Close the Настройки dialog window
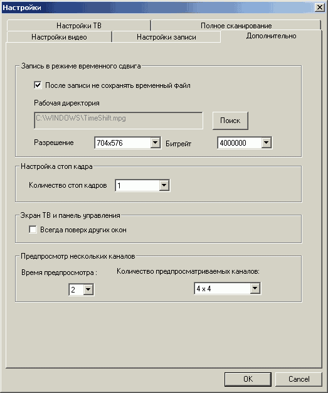328x393 pixels. point(320,8)
